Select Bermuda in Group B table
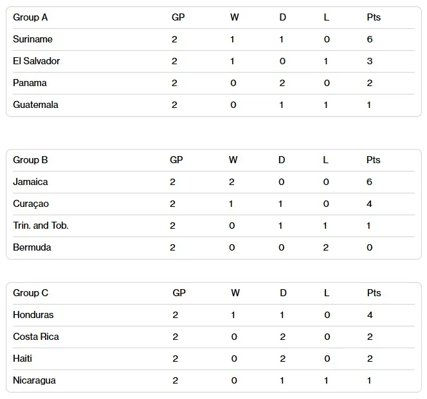 tap(32, 247)
